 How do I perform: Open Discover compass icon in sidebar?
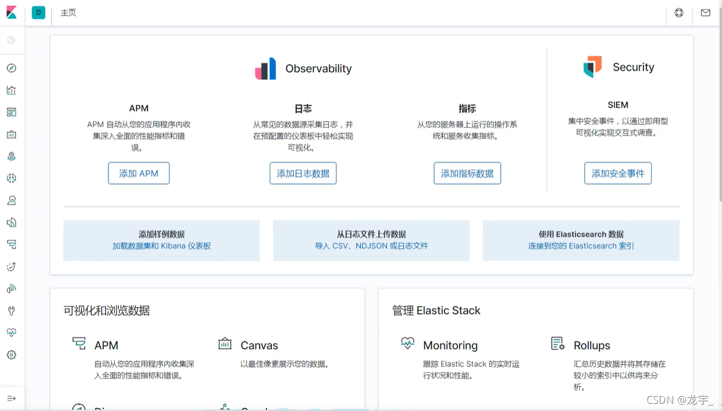(12, 68)
